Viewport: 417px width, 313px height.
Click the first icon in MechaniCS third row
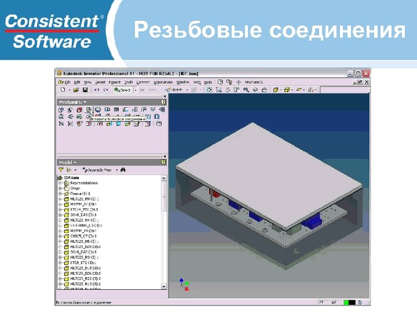[x=61, y=123]
